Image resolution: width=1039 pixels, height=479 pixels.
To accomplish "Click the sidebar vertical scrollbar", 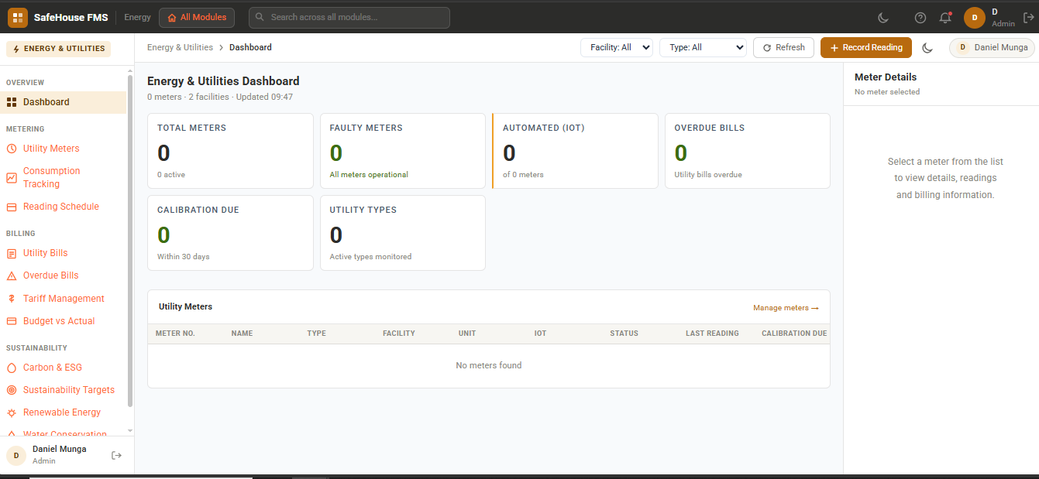I will point(130,240).
